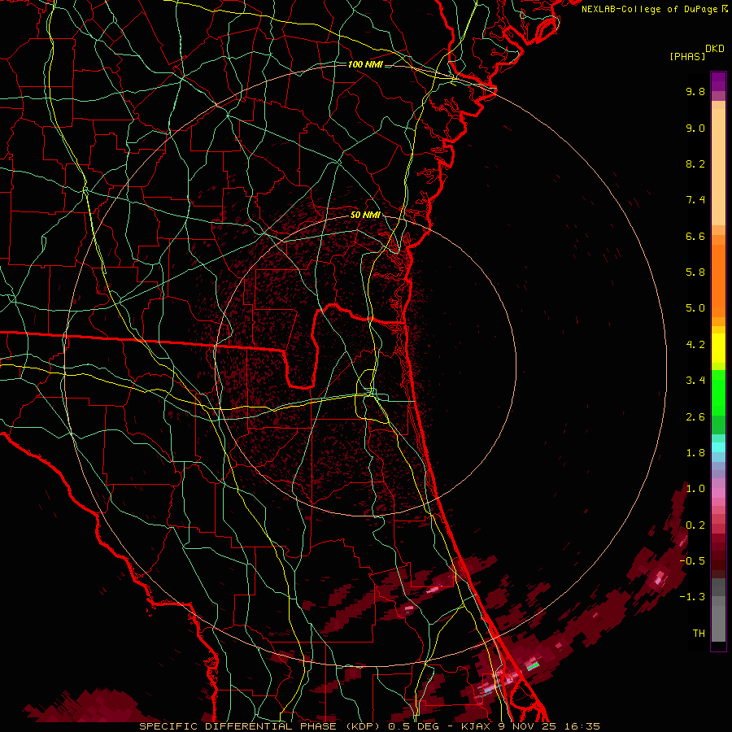Select the 3.4 scale value
The width and height of the screenshot is (732, 732).
[x=695, y=381]
